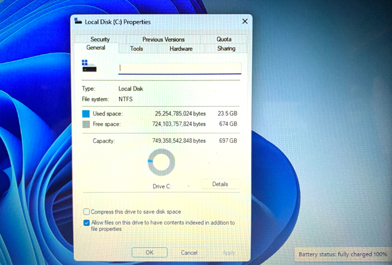Click into the drive label input field
Image resolution: width=392 pixels, height=265 pixels.
click(180, 68)
